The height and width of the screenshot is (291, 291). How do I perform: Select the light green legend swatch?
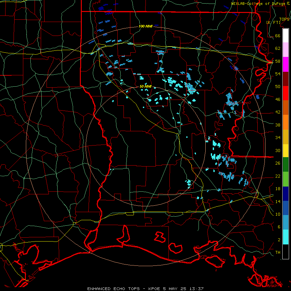coord(286,179)
